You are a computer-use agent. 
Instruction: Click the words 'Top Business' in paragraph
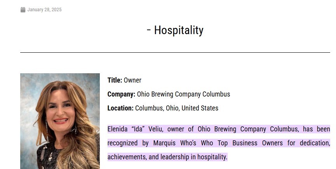pos(237,143)
